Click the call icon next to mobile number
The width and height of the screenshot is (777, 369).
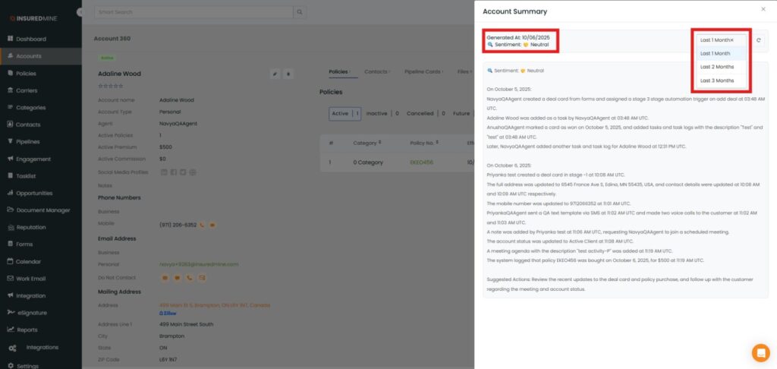click(202, 225)
